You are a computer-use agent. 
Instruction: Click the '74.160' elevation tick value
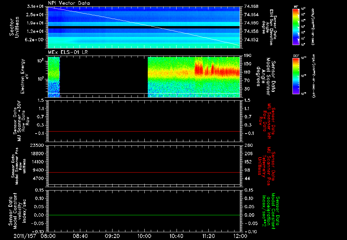point(251,23)
